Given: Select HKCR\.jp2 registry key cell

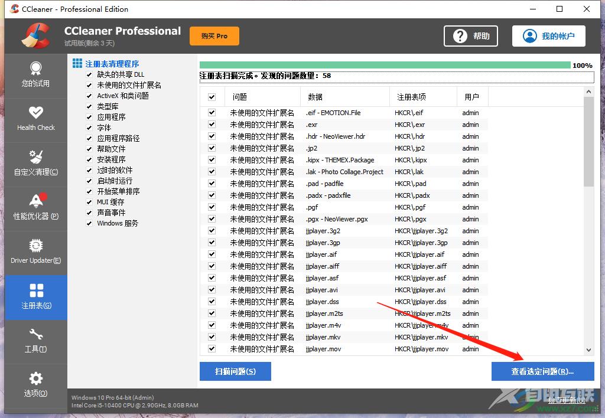Looking at the screenshot, I should [x=409, y=148].
